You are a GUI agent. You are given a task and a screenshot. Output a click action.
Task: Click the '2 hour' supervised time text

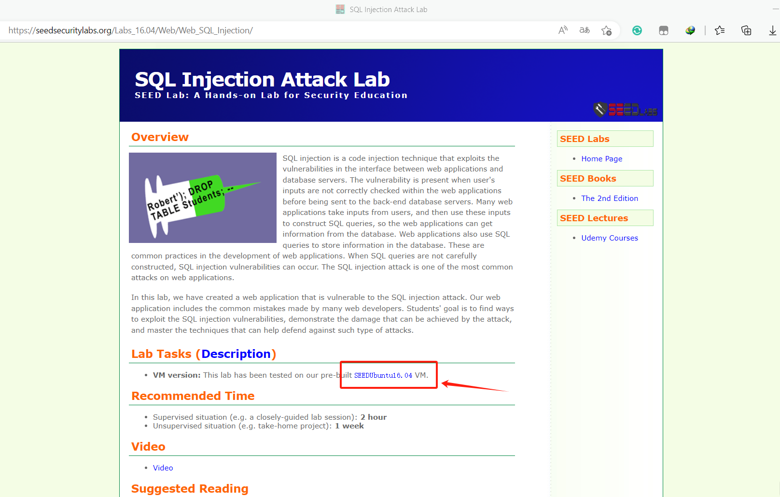tap(374, 417)
